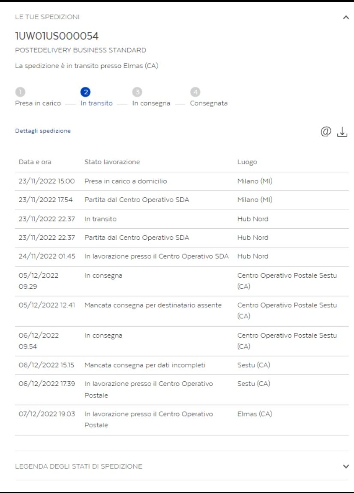Click tracking number 1UW01US000054

point(57,36)
